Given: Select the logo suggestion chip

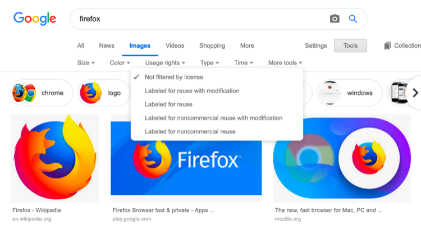Looking at the screenshot, I should [104, 93].
